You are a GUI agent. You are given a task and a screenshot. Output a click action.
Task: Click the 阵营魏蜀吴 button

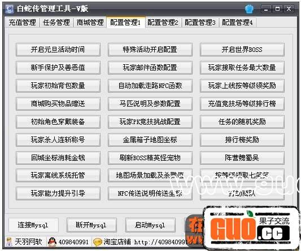click(x=242, y=157)
